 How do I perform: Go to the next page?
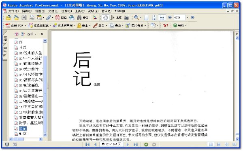click(x=128, y=145)
